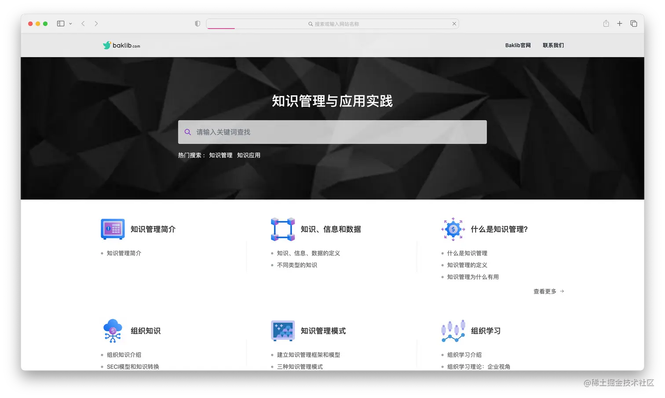Open article 组织学习理论：企业视角
This screenshot has width=665, height=398.
(479, 367)
